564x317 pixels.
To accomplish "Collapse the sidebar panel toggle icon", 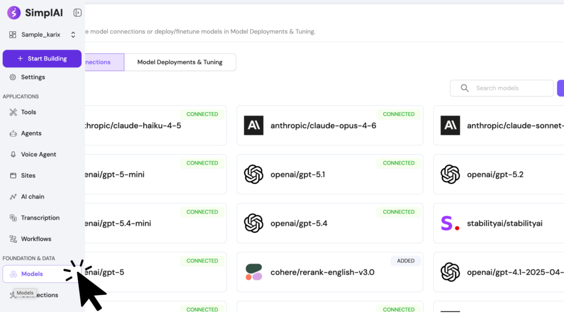I will tap(77, 13).
